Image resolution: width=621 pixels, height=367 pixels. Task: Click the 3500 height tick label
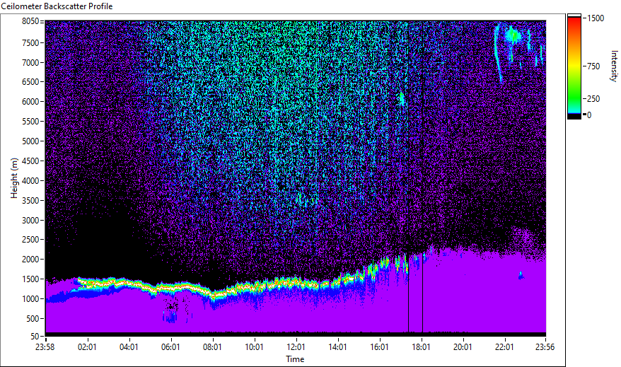point(30,201)
